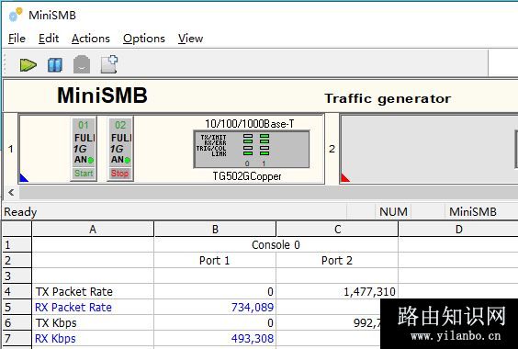Click the TG502GCopper module name
Image resolution: width=518 pixels, height=349 pixels.
[x=247, y=176]
